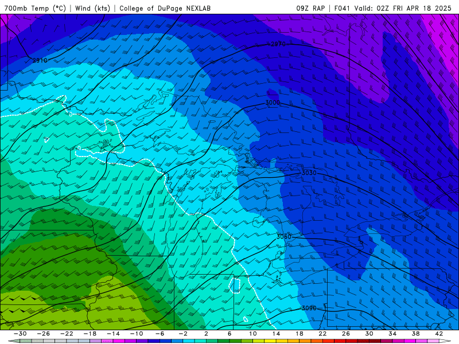The image size is (459, 344).
Task: Click the 3000 height contour label
Action: pyautogui.click(x=273, y=103)
